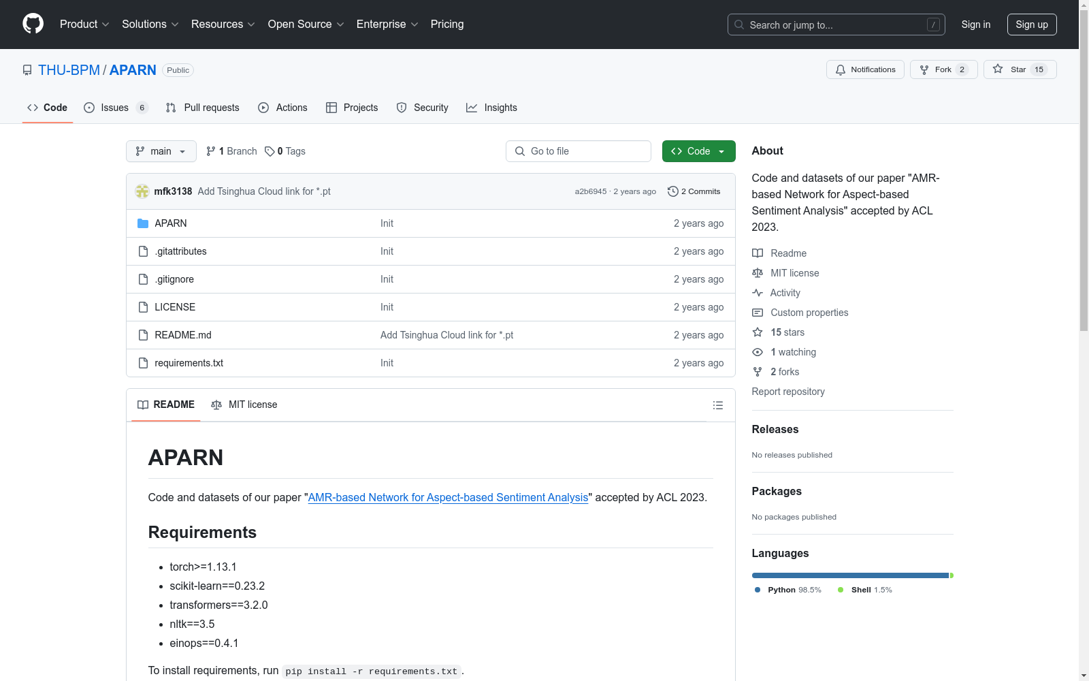Open the Code repository tab
Screen dimensions: 1089x681
point(48,108)
